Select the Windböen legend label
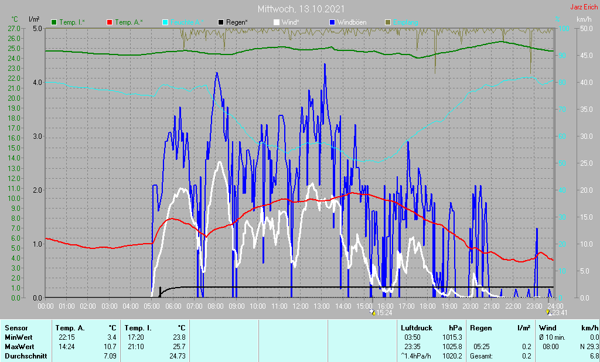The image size is (600, 362). coord(352,23)
